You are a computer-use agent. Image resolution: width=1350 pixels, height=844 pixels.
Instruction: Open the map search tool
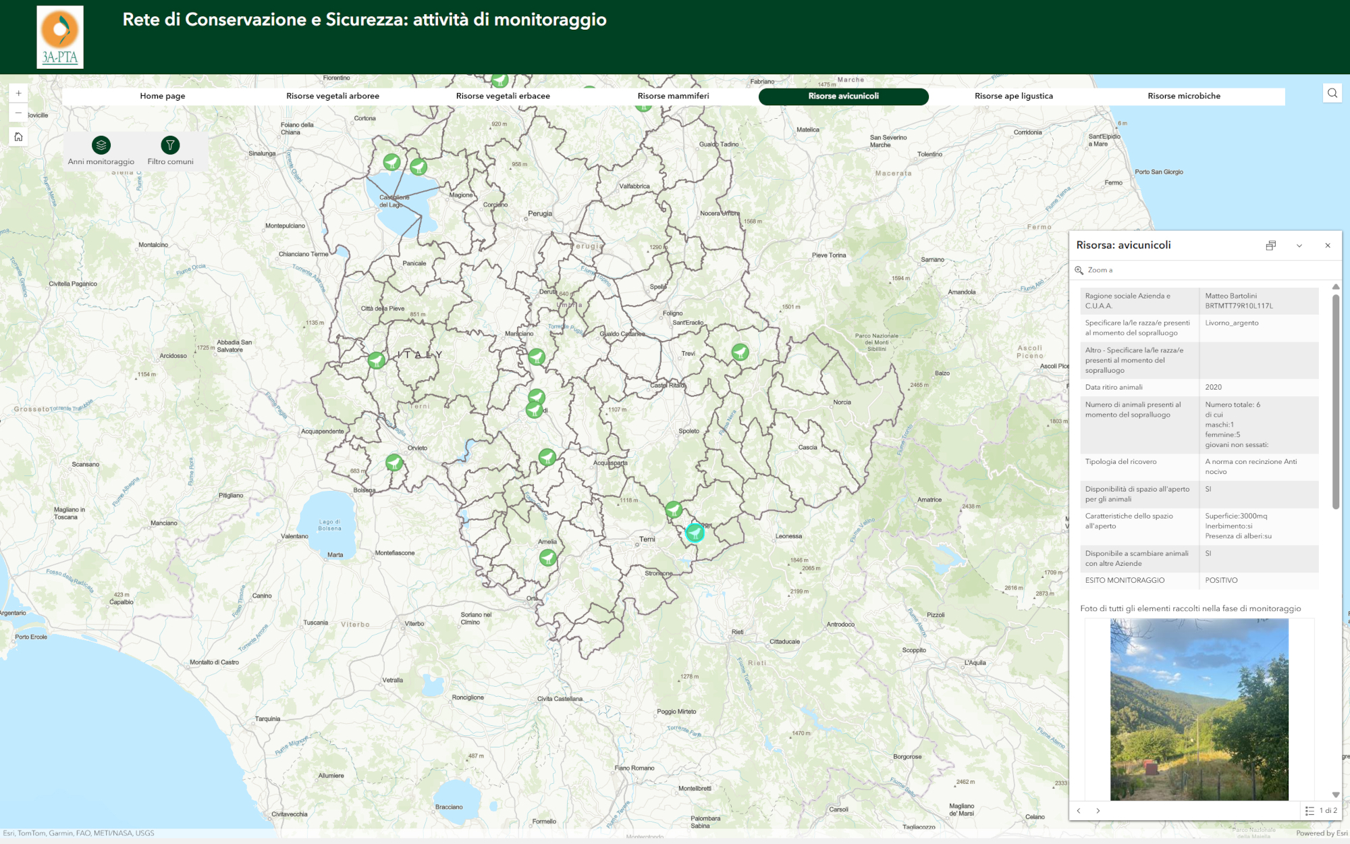pos(1332,93)
